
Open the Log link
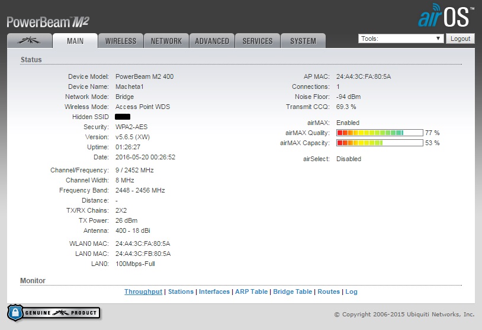pos(351,291)
